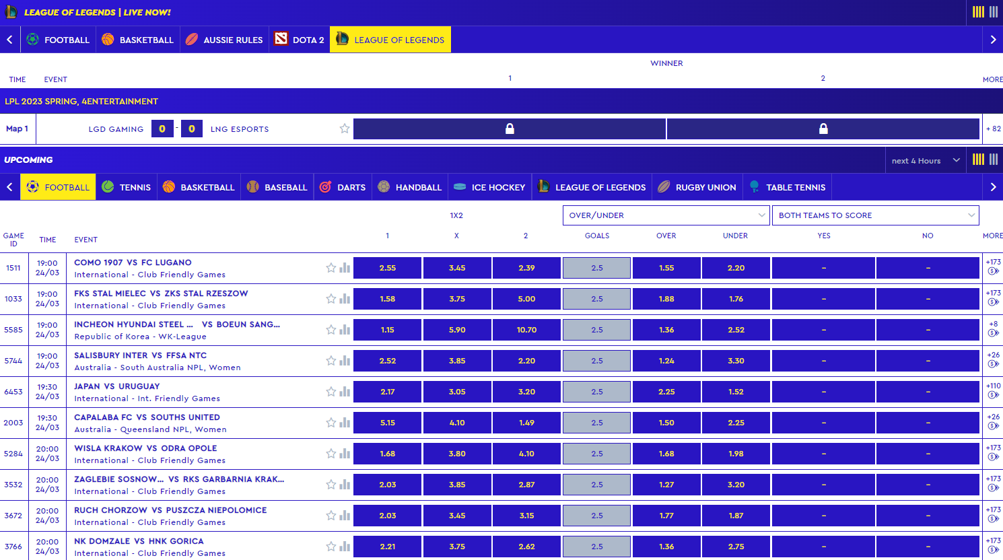The image size is (1003, 560).
Task: Add Incheon Hyundai Steel match to favorites
Action: pyautogui.click(x=331, y=330)
